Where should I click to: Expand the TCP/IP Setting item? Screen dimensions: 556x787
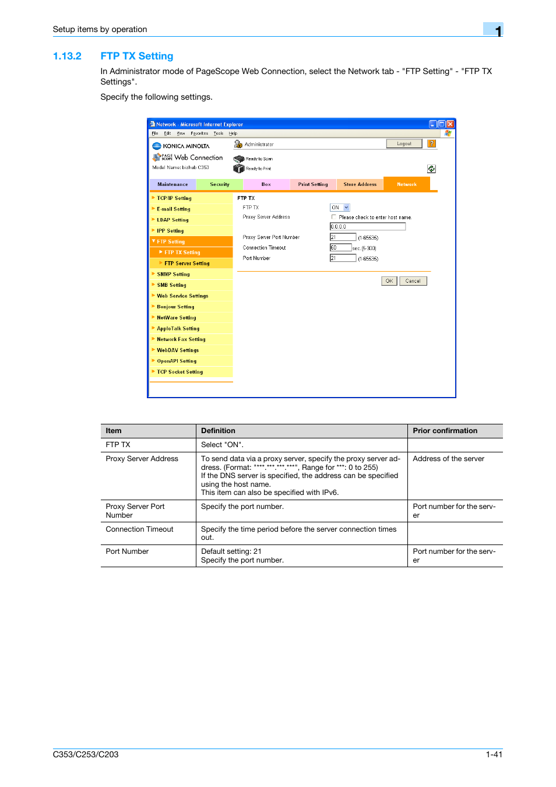(191, 198)
